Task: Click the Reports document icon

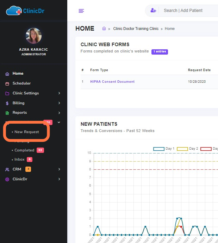Action: point(7,113)
